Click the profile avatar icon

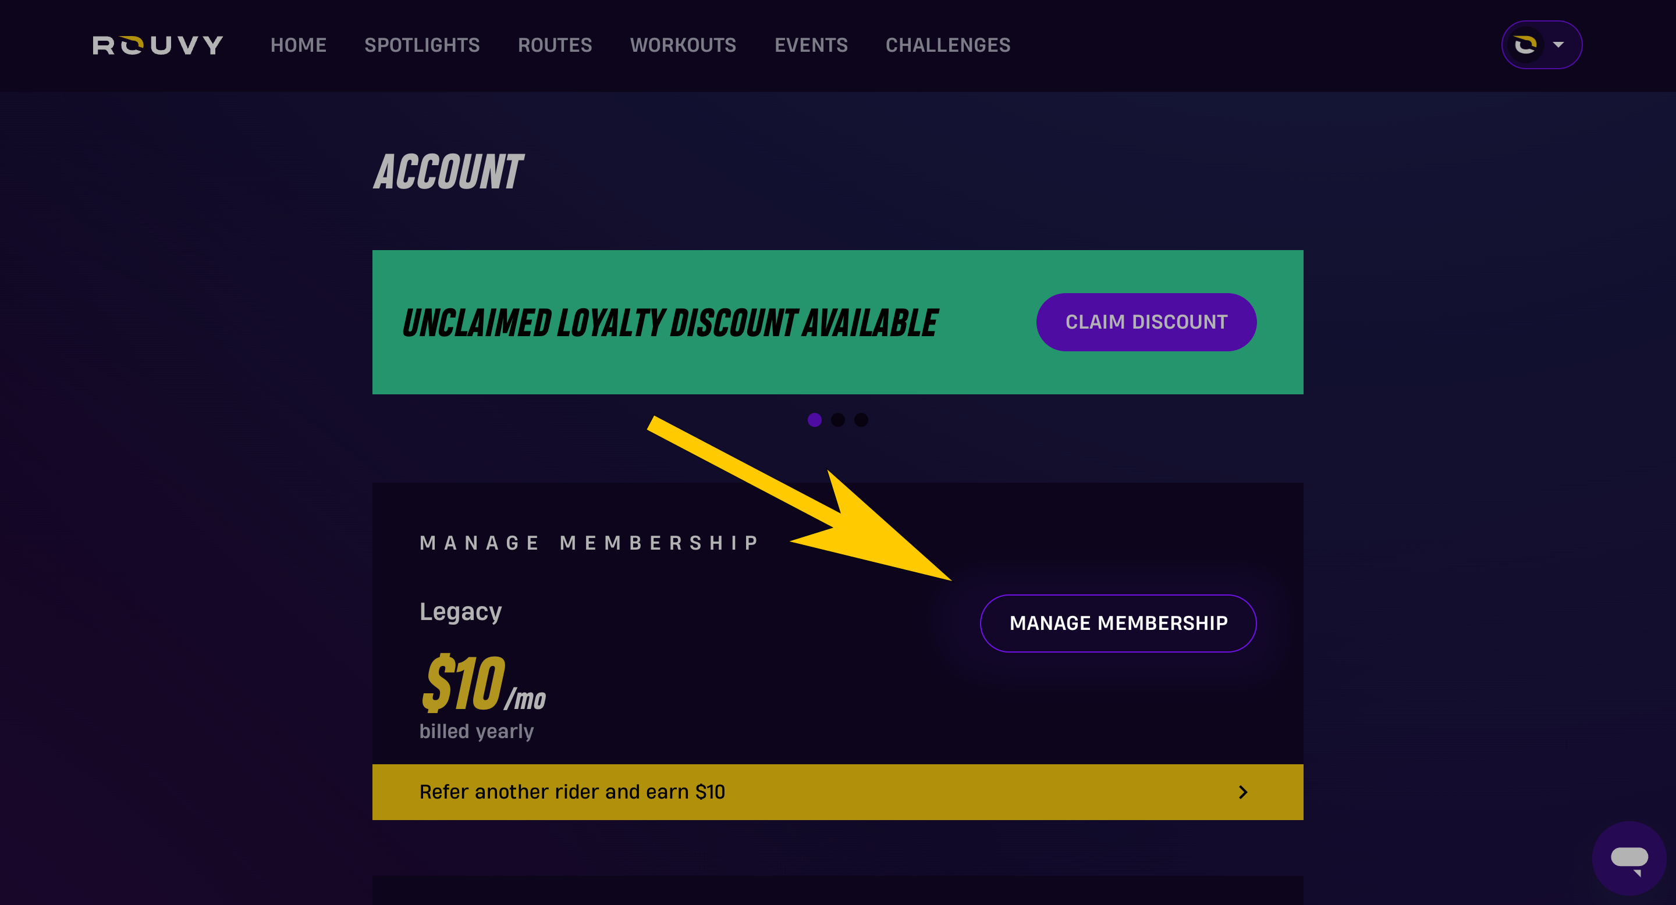point(1525,45)
